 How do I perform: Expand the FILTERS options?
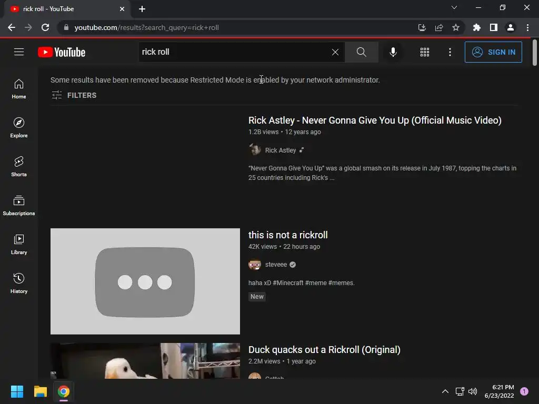pos(74,95)
